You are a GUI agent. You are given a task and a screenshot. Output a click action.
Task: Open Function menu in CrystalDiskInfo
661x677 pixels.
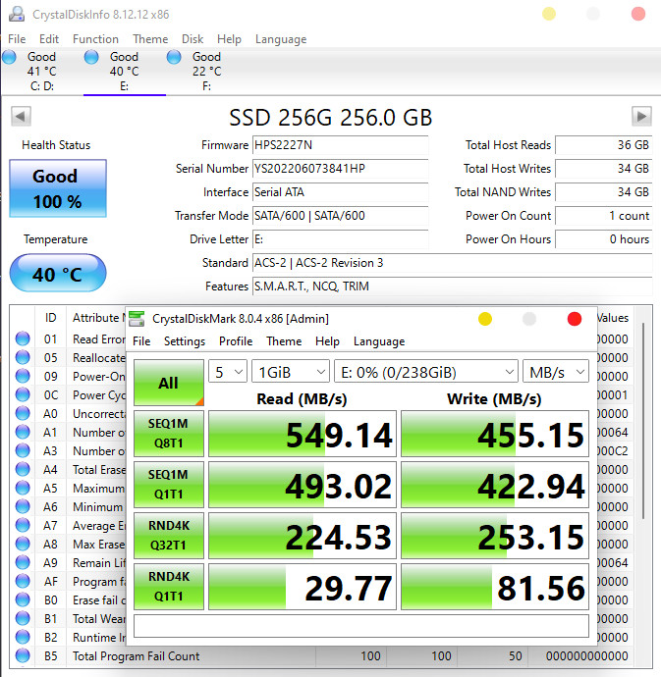95,39
